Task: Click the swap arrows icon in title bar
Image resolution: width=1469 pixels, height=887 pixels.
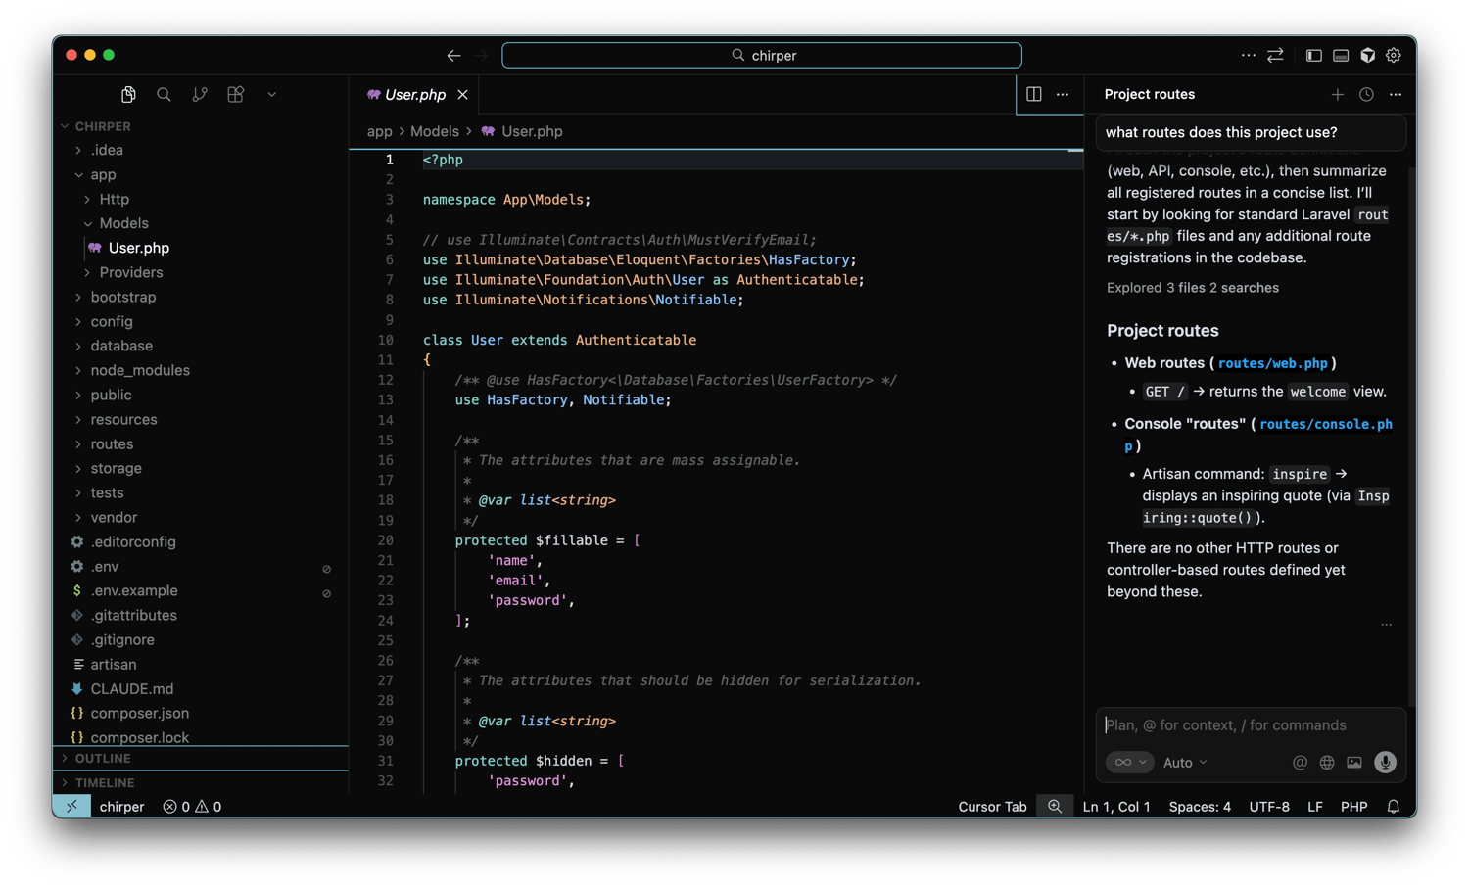Action: (1275, 55)
